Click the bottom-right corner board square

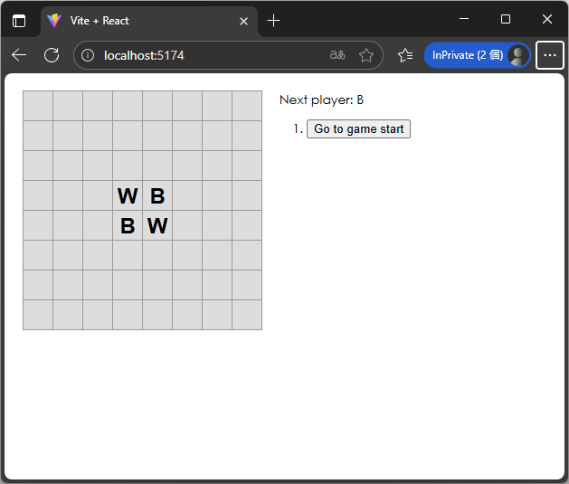247,315
